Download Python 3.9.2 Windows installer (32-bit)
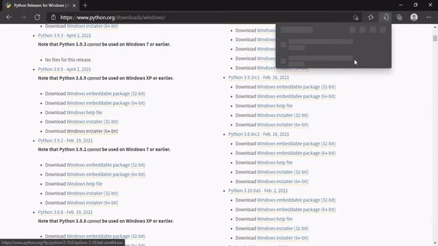Screen dimensions: 438x246 point(92,193)
